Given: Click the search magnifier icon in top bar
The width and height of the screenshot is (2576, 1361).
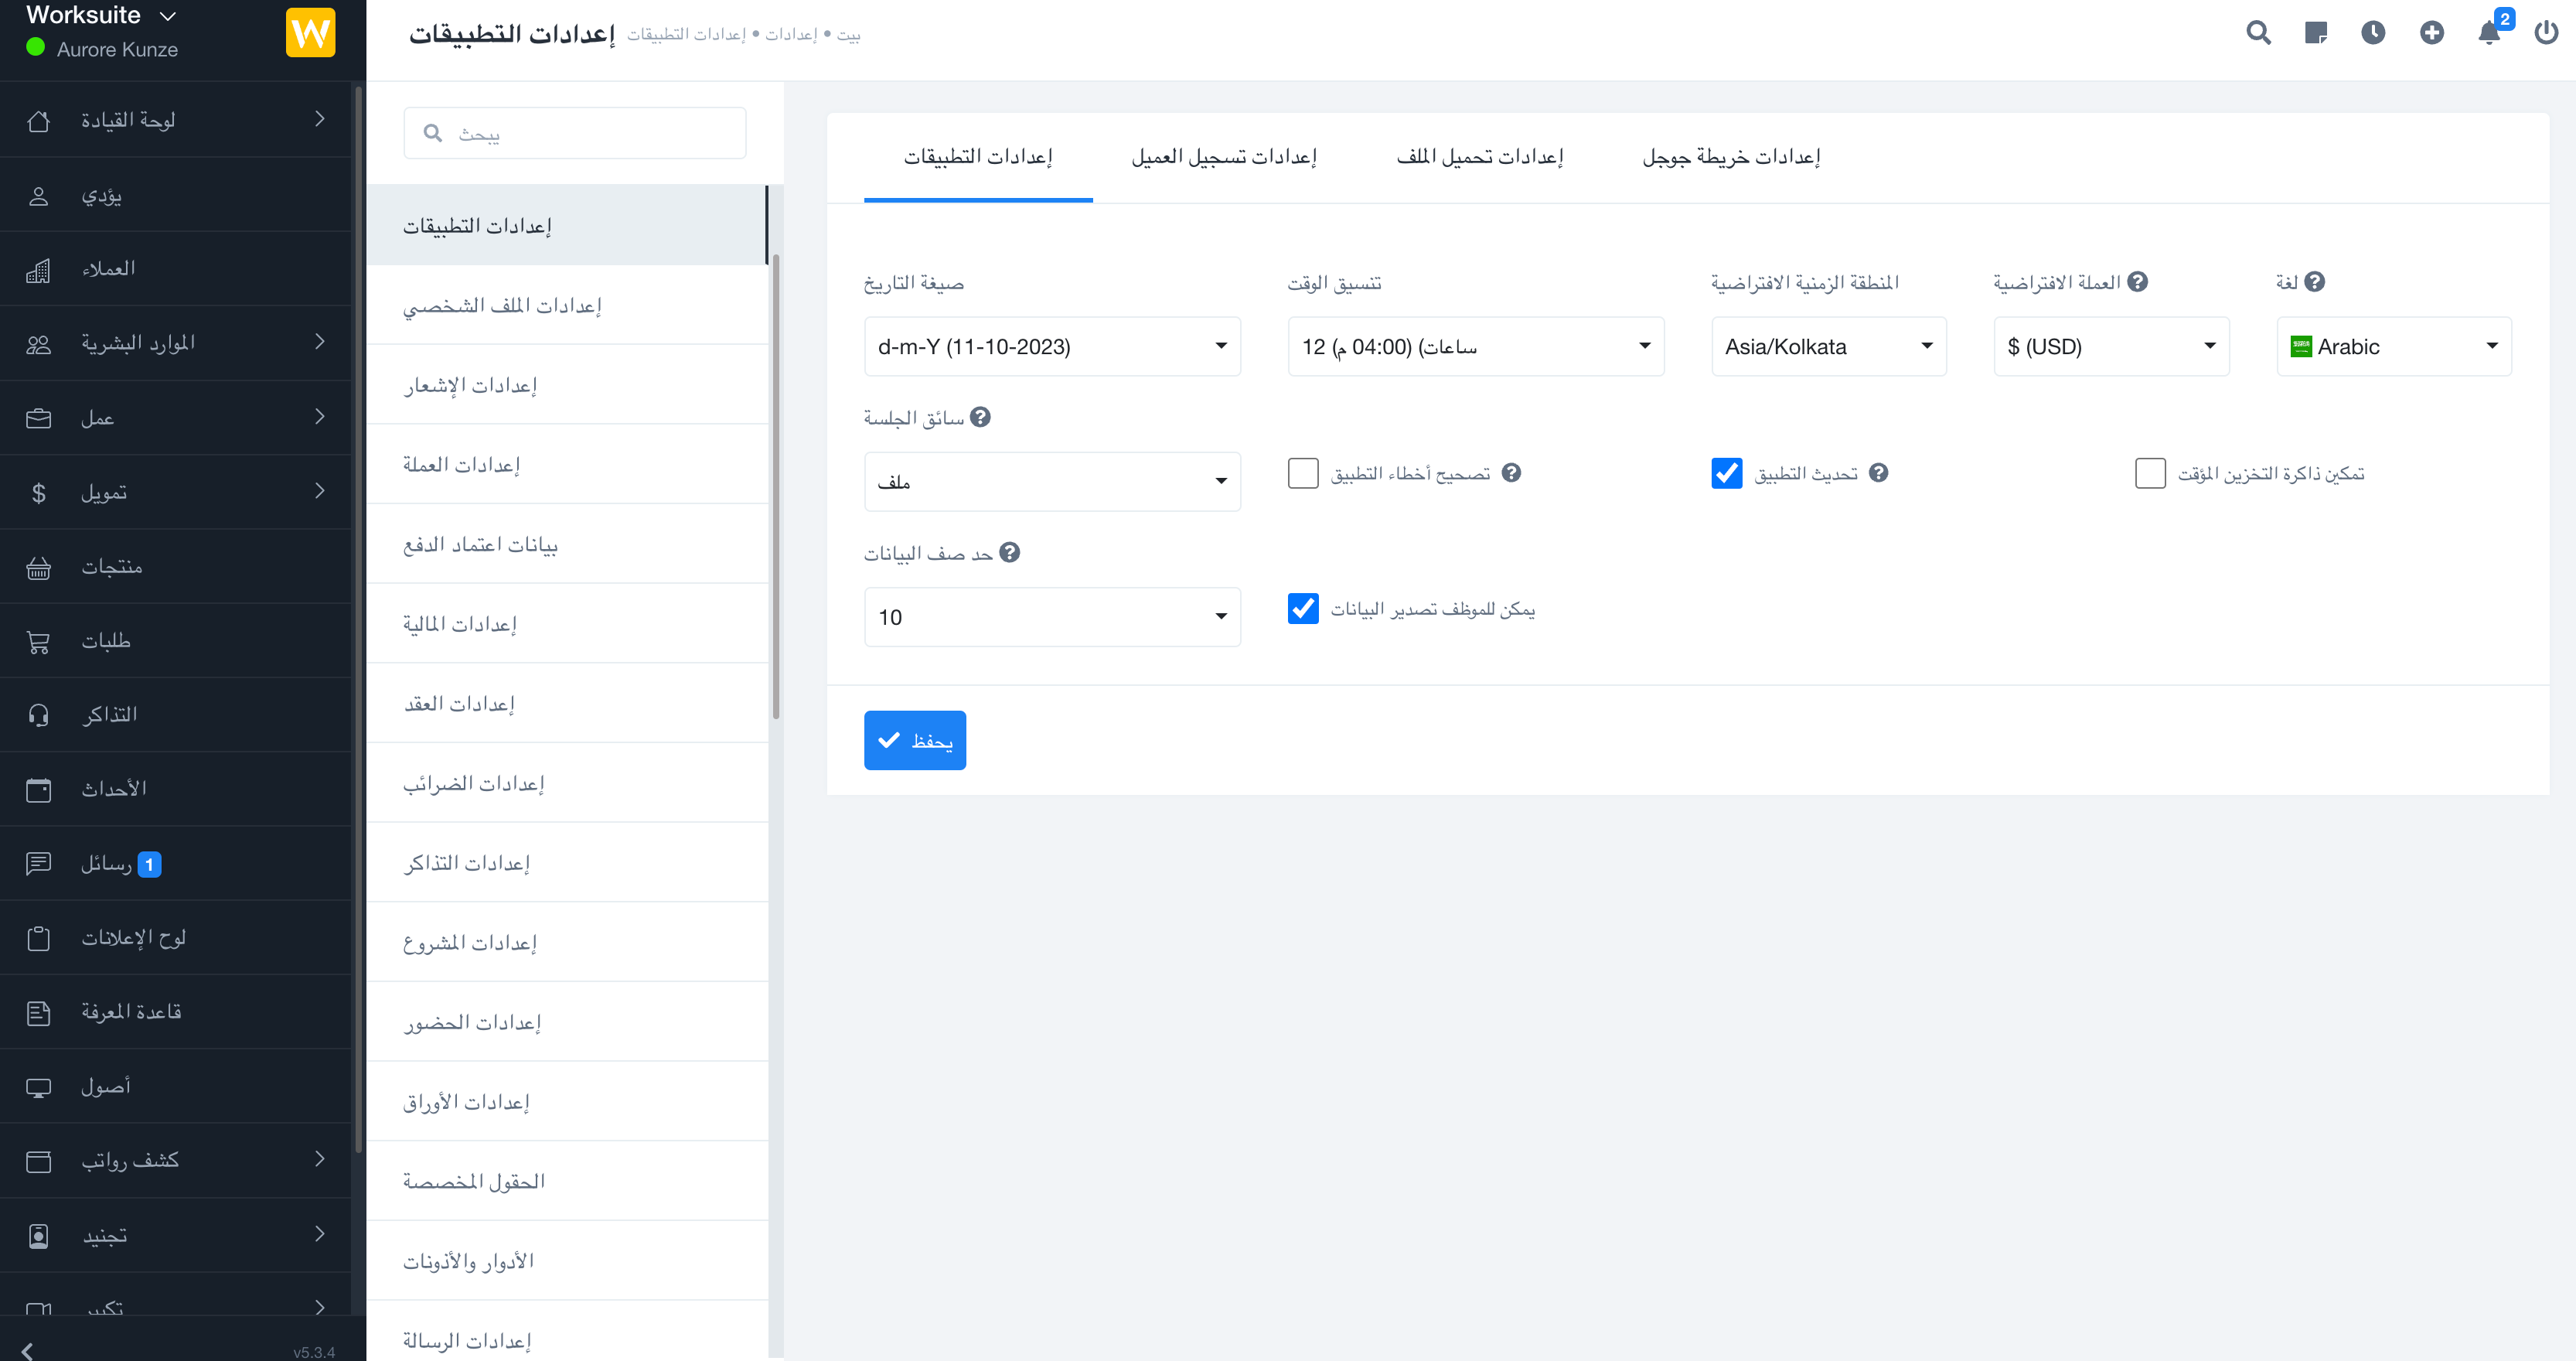Looking at the screenshot, I should pyautogui.click(x=2258, y=33).
